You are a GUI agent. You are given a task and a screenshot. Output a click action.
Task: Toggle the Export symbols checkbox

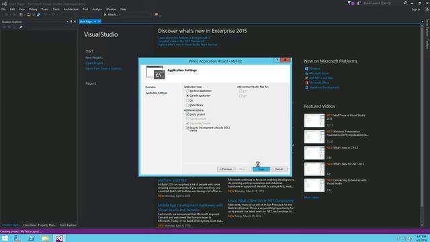point(187,119)
